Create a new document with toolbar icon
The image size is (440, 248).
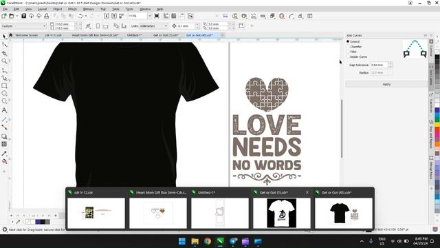coord(4,16)
